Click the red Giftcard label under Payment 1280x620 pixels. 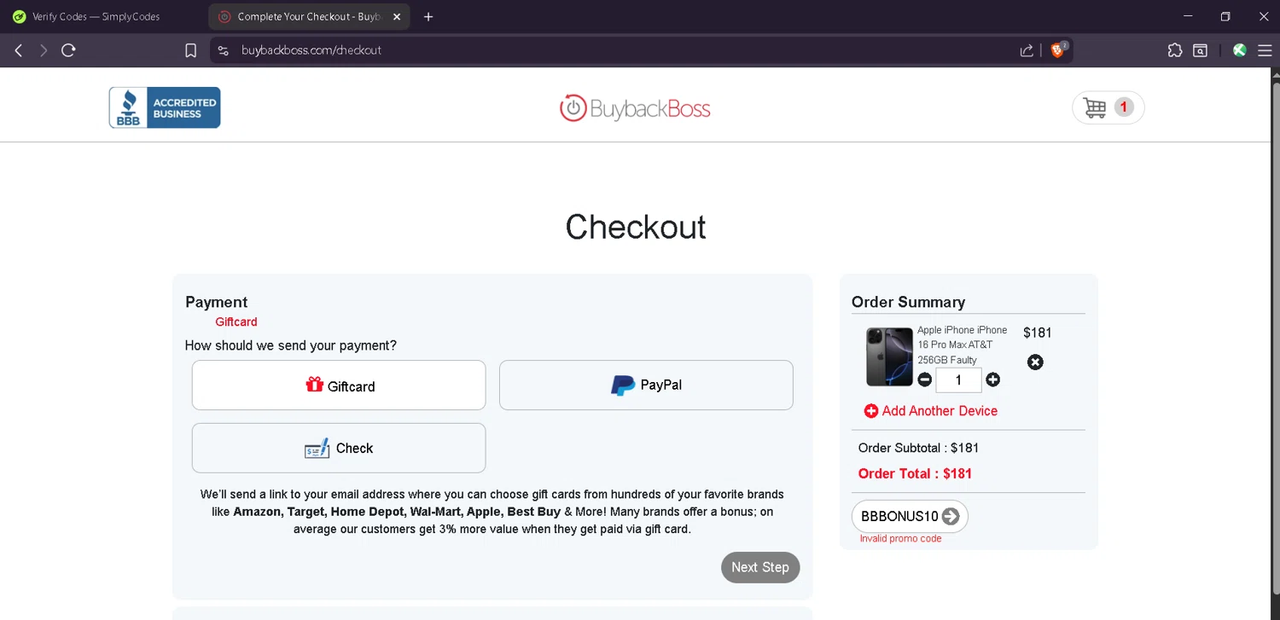coord(236,322)
